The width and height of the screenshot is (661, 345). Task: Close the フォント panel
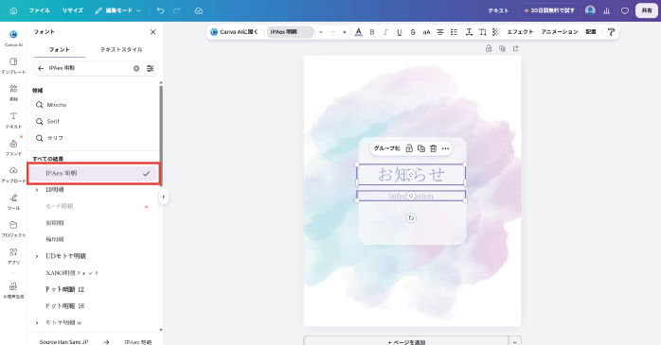pos(153,32)
